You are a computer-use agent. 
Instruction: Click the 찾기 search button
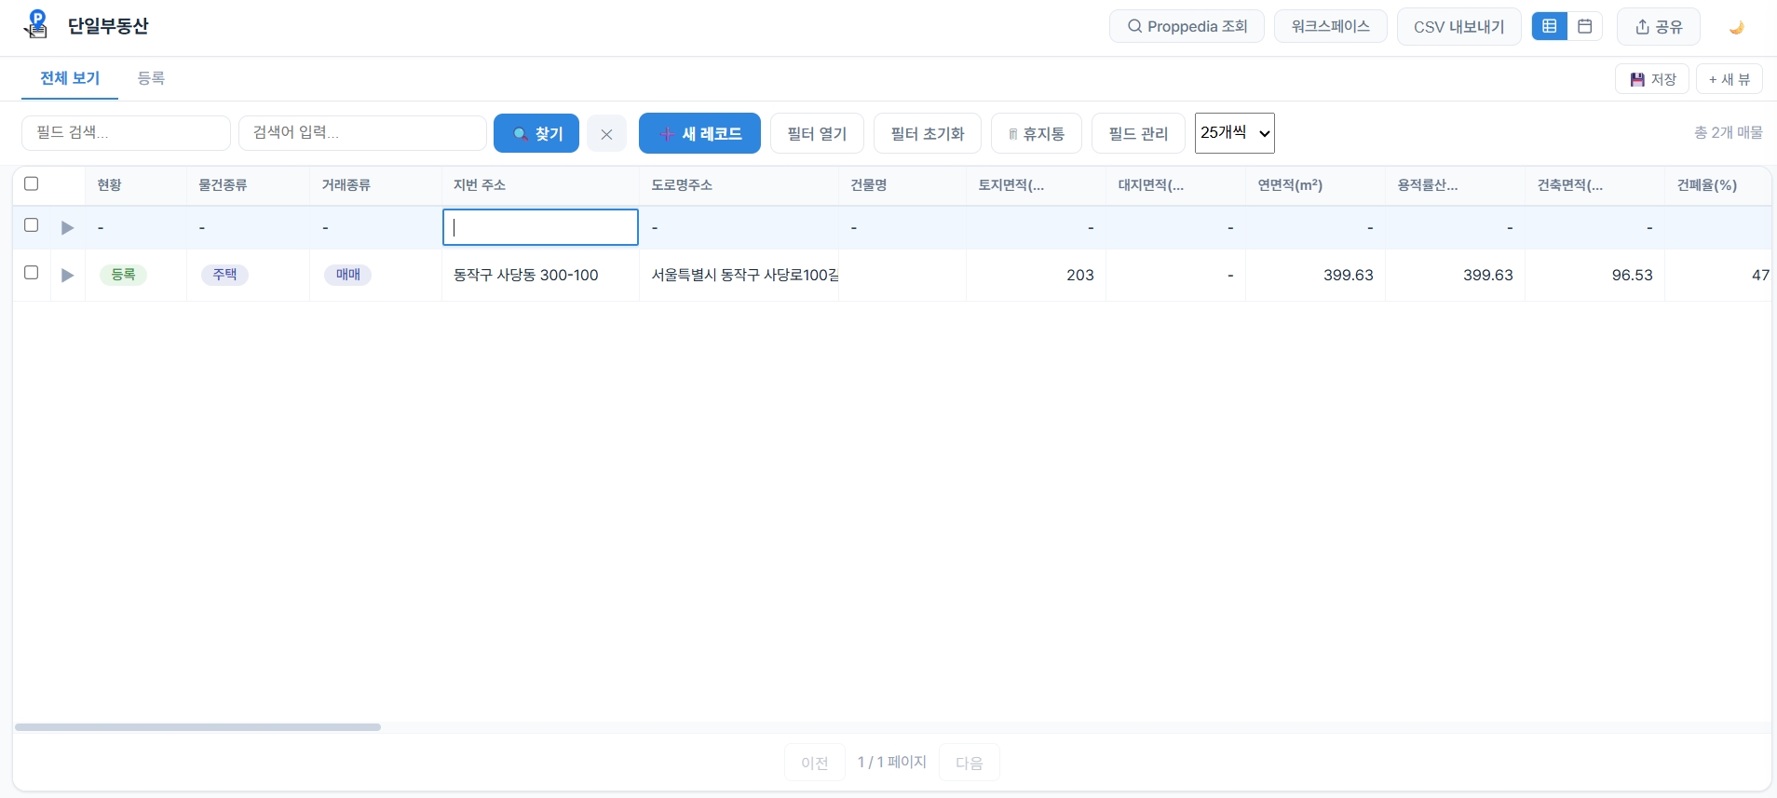(x=536, y=133)
